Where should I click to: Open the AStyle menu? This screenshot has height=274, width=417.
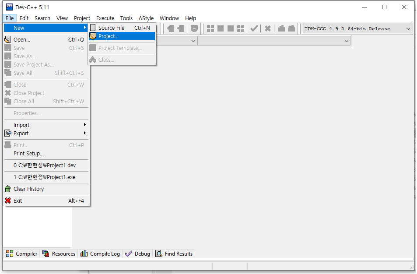[x=146, y=18]
